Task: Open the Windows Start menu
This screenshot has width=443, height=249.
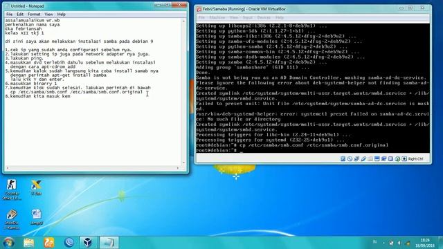Action: (9, 243)
